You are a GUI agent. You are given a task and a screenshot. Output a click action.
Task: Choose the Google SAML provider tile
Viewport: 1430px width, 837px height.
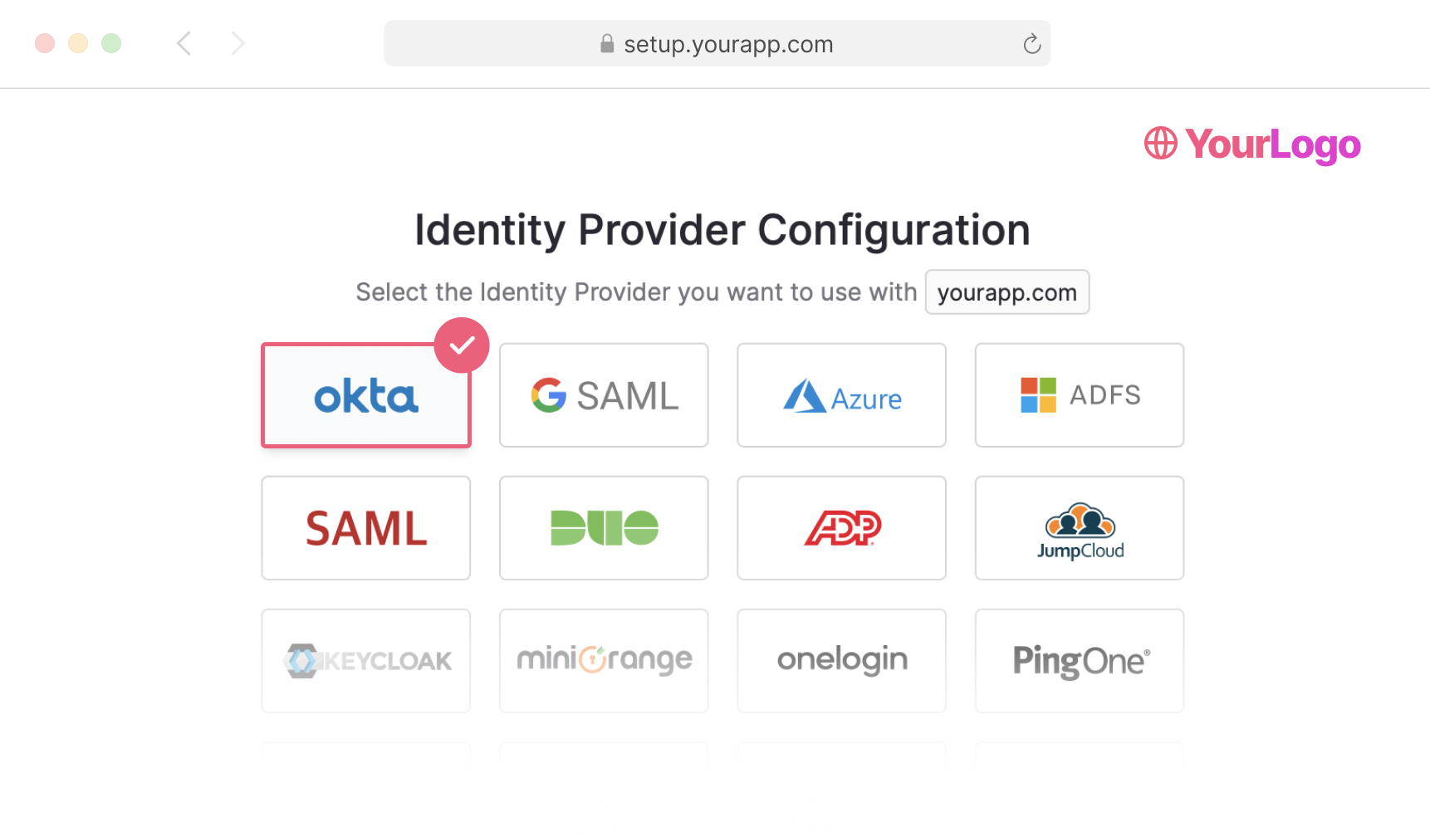[x=604, y=395]
